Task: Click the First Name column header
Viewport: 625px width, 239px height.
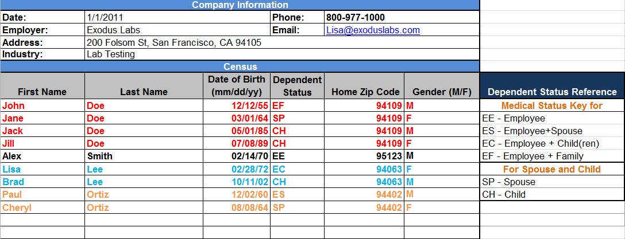Action: pyautogui.click(x=43, y=92)
